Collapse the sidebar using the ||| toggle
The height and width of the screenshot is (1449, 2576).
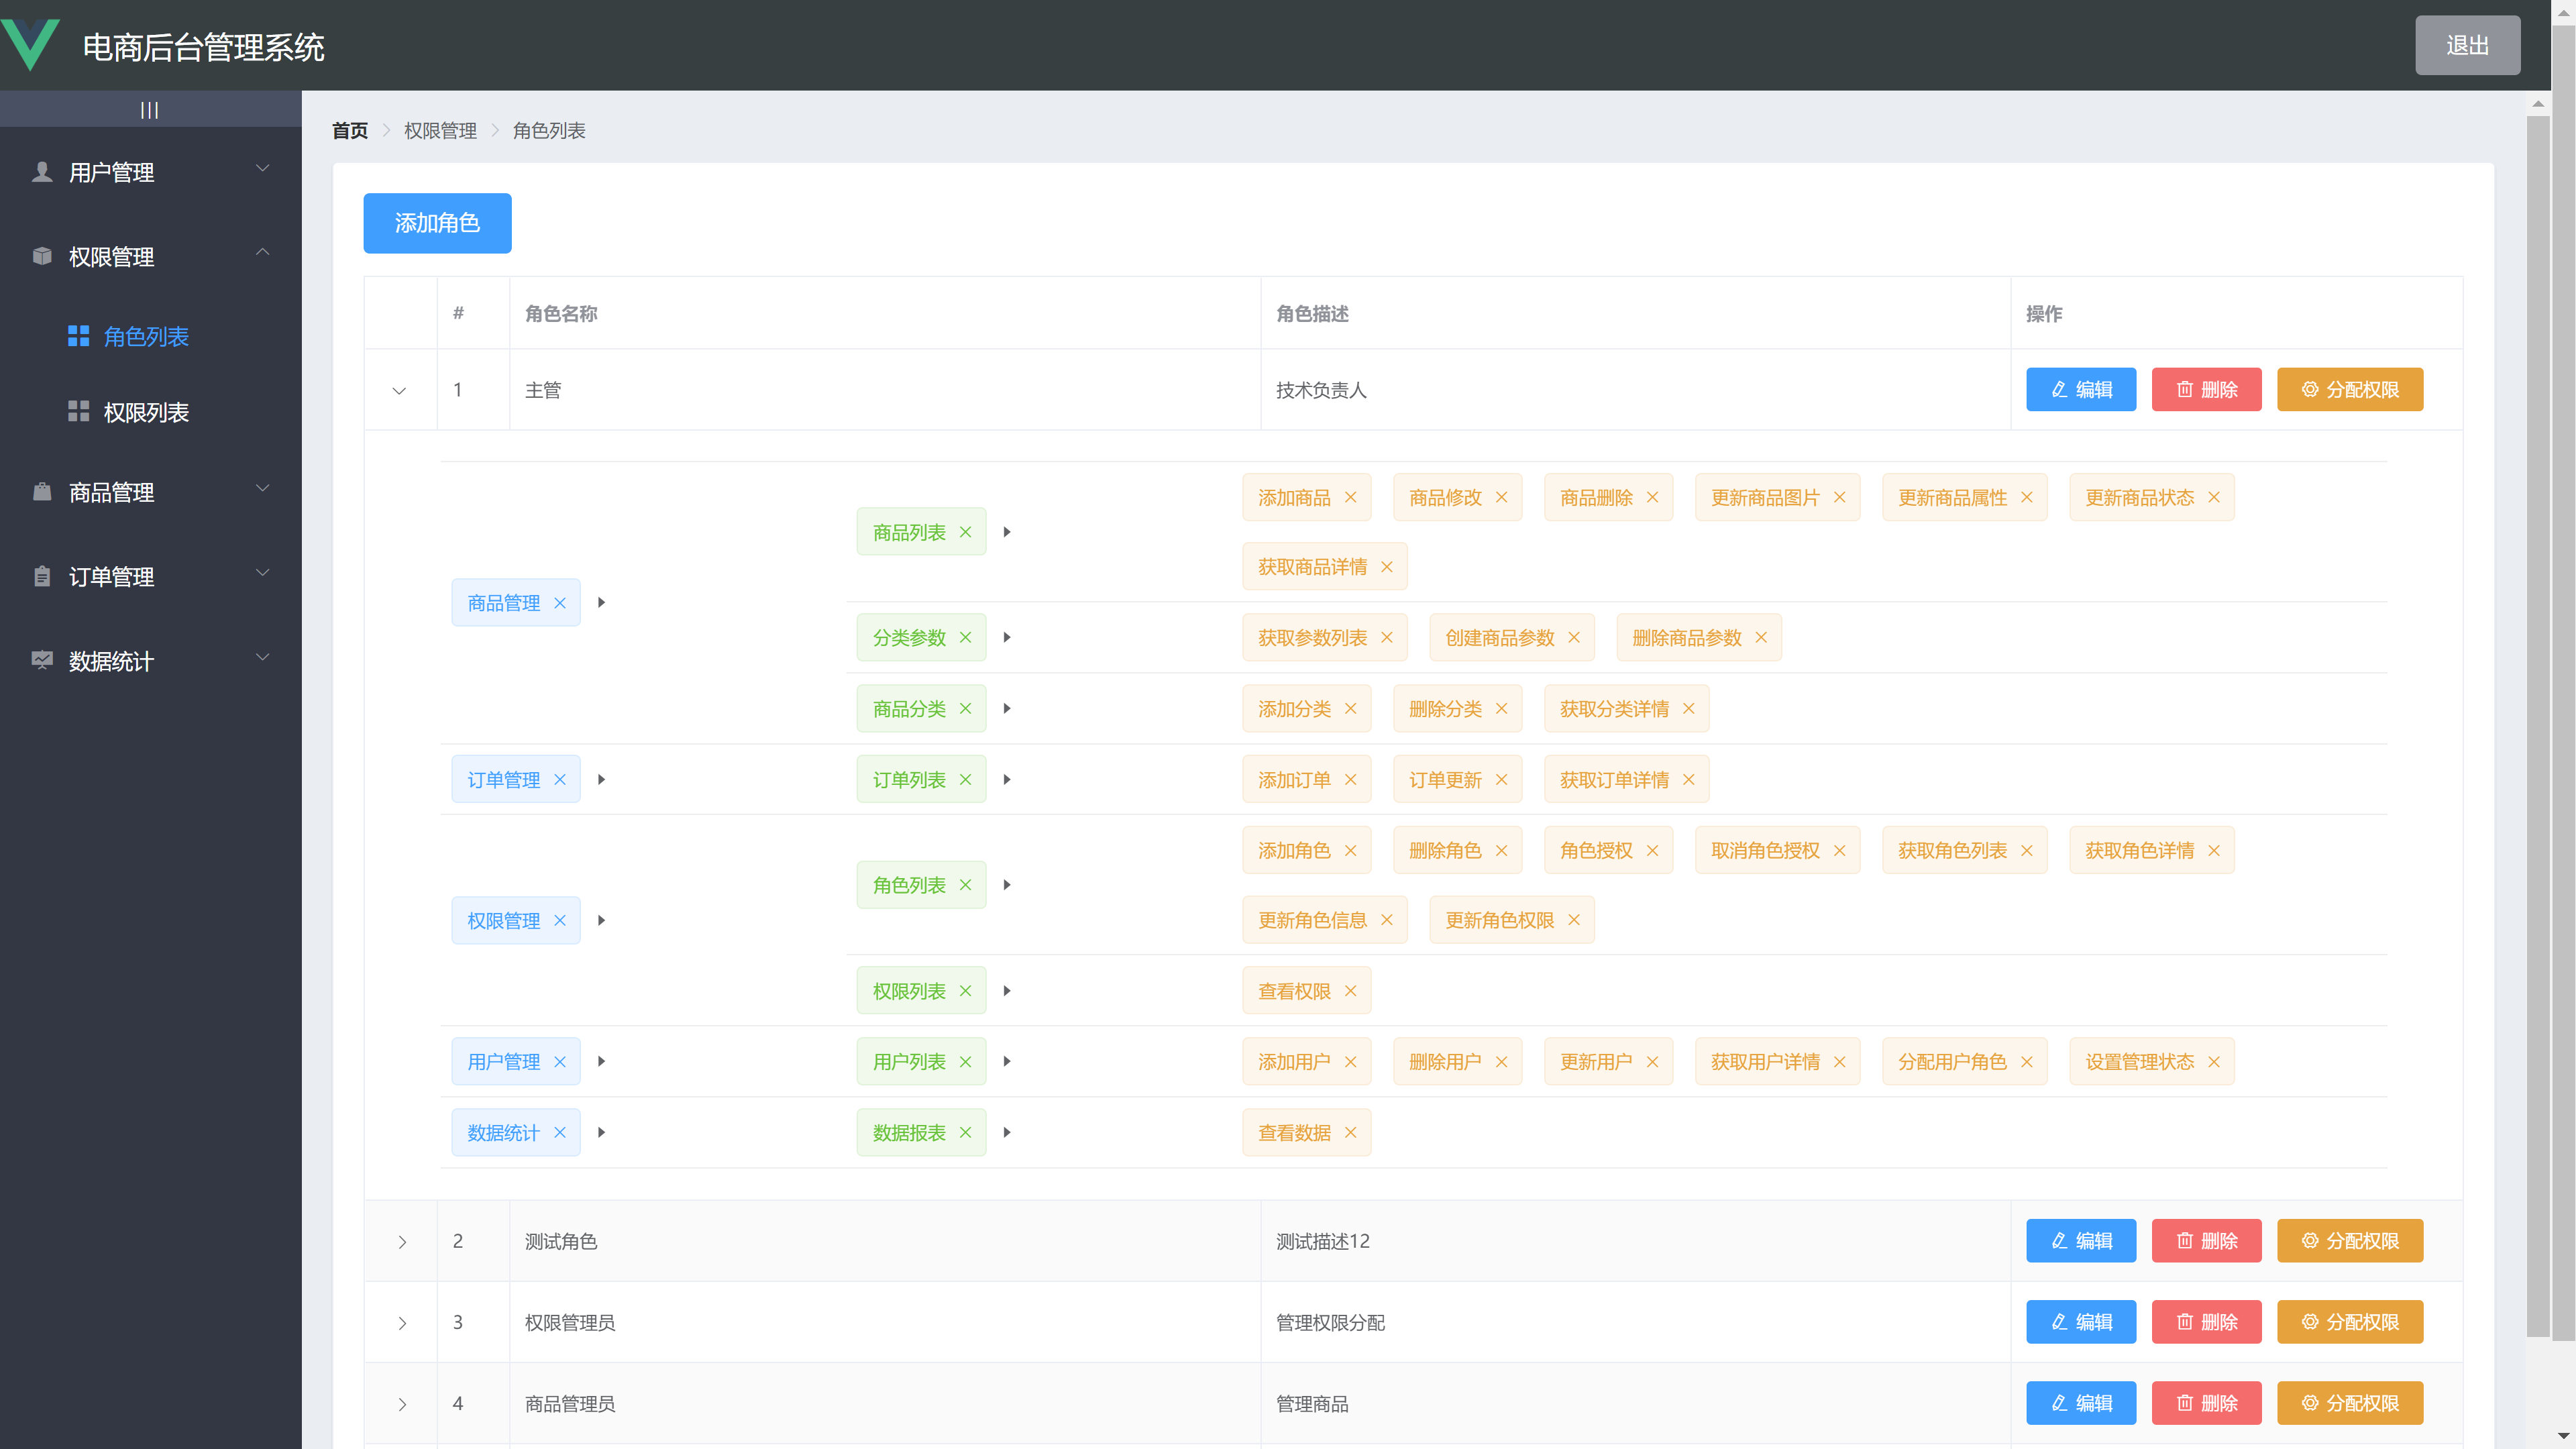click(150, 109)
